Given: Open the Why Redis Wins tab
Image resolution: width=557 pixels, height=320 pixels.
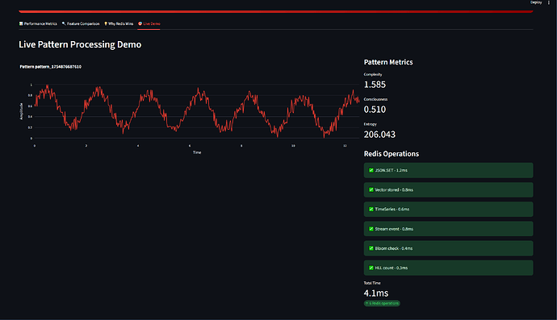Looking at the screenshot, I should coord(119,23).
